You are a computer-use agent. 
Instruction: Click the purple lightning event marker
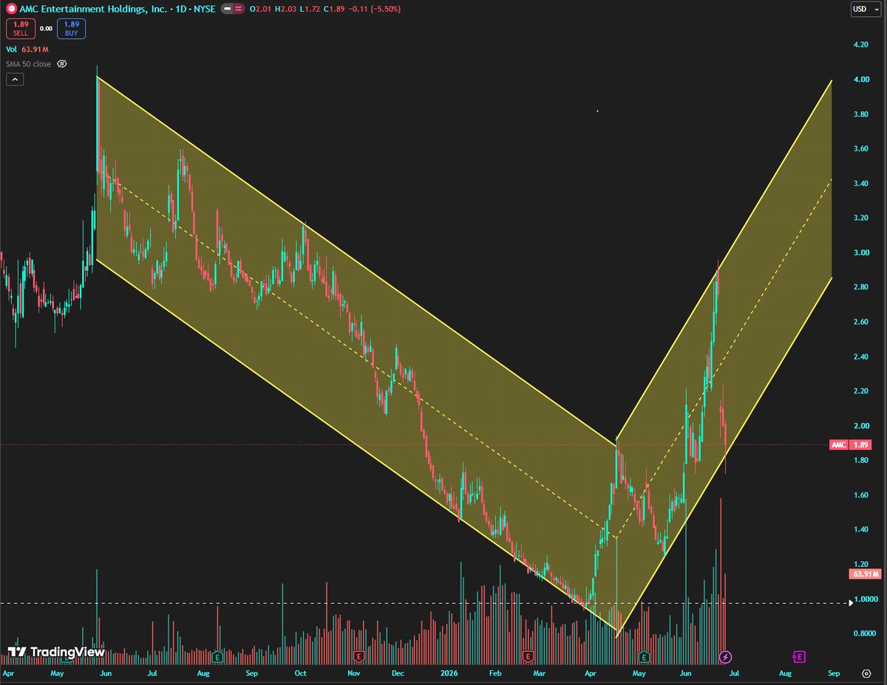pos(726,655)
